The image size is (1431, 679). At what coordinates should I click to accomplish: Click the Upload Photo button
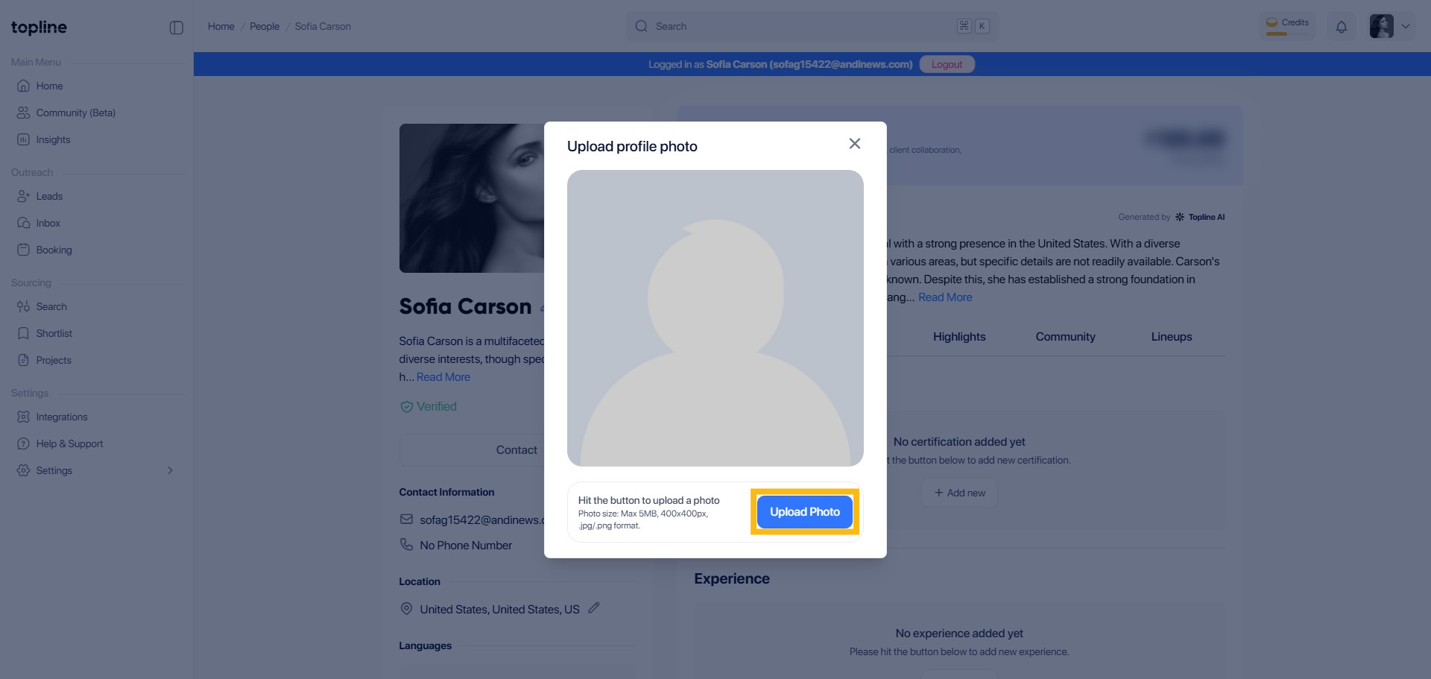point(804,512)
